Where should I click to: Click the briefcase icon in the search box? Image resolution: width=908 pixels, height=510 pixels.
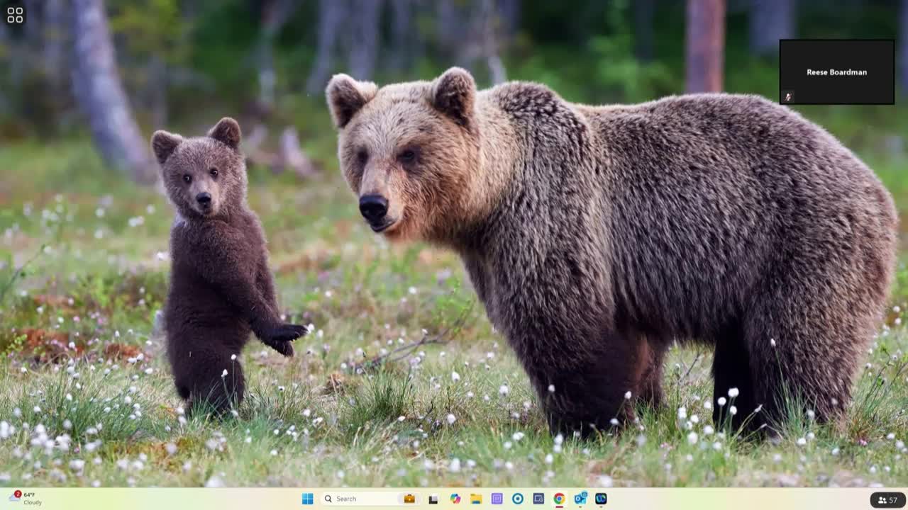pos(409,499)
